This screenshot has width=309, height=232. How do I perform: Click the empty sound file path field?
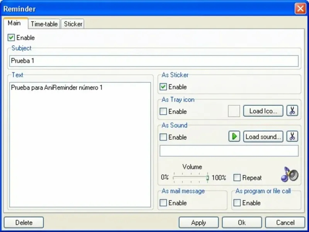click(x=229, y=151)
